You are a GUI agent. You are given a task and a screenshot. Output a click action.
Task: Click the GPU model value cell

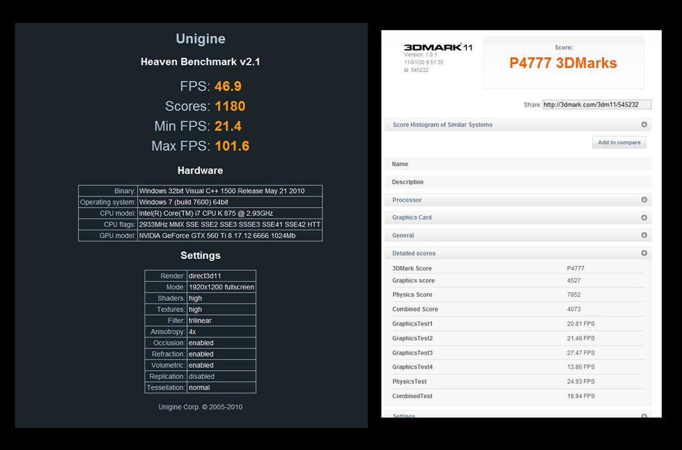[229, 236]
